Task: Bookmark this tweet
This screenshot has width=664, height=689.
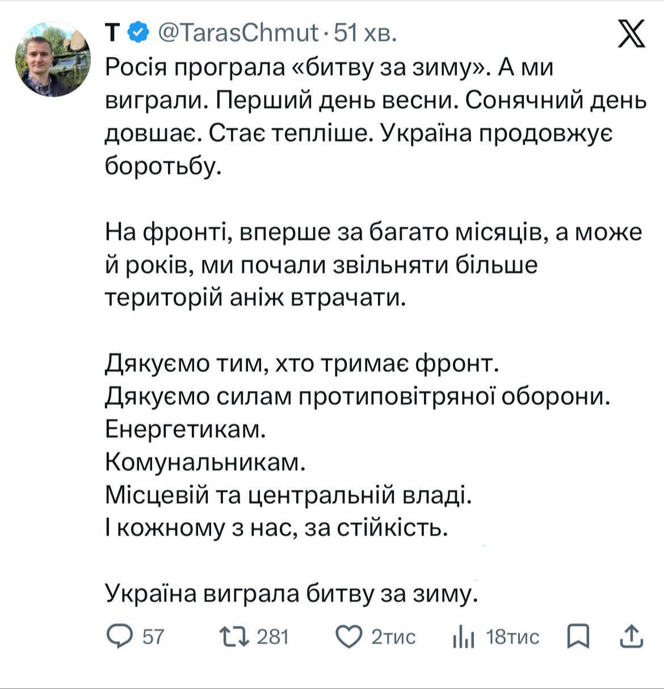Action: pos(578,637)
